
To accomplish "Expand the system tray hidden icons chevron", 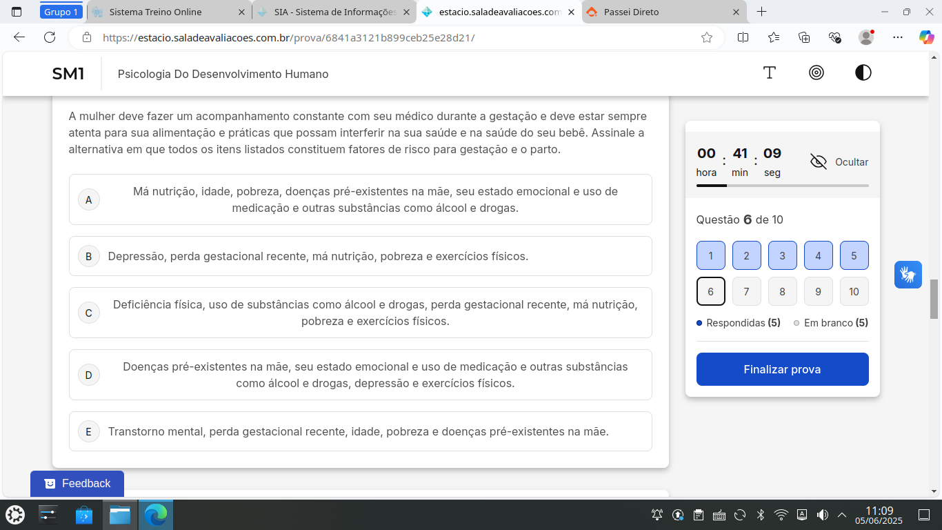I will click(x=842, y=515).
